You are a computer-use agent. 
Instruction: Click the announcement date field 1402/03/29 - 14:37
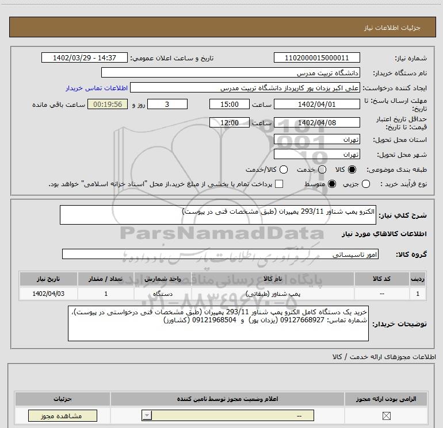(85, 57)
